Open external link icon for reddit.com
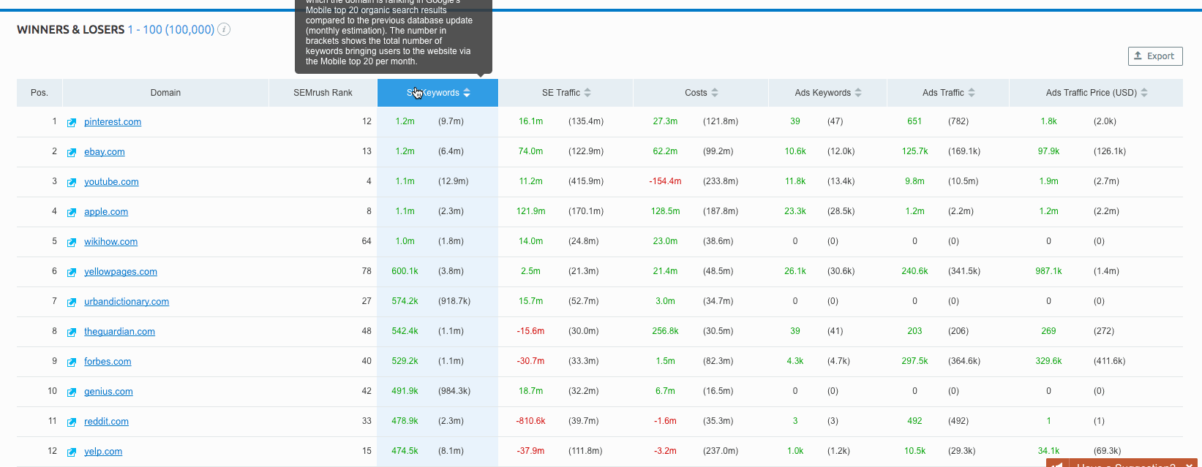Screen dimensions: 1202x467 pyautogui.click(x=72, y=422)
